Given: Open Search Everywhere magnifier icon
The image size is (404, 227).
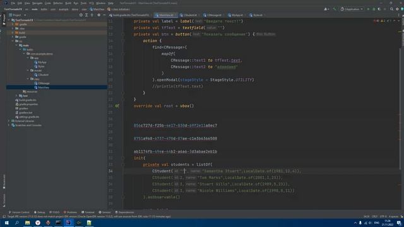Looking at the screenshot, I should 391,9.
